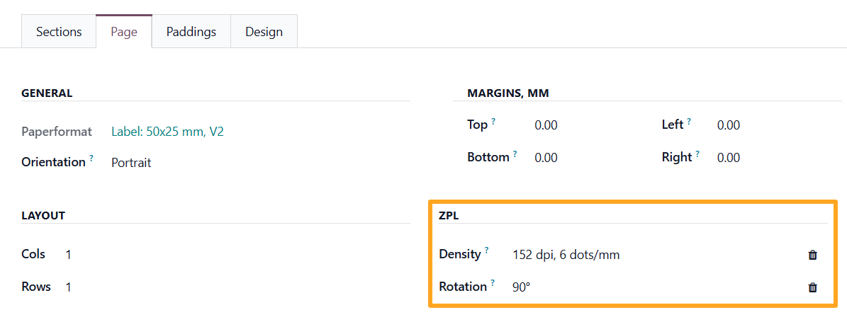Open the Paddings tab

[x=191, y=32]
